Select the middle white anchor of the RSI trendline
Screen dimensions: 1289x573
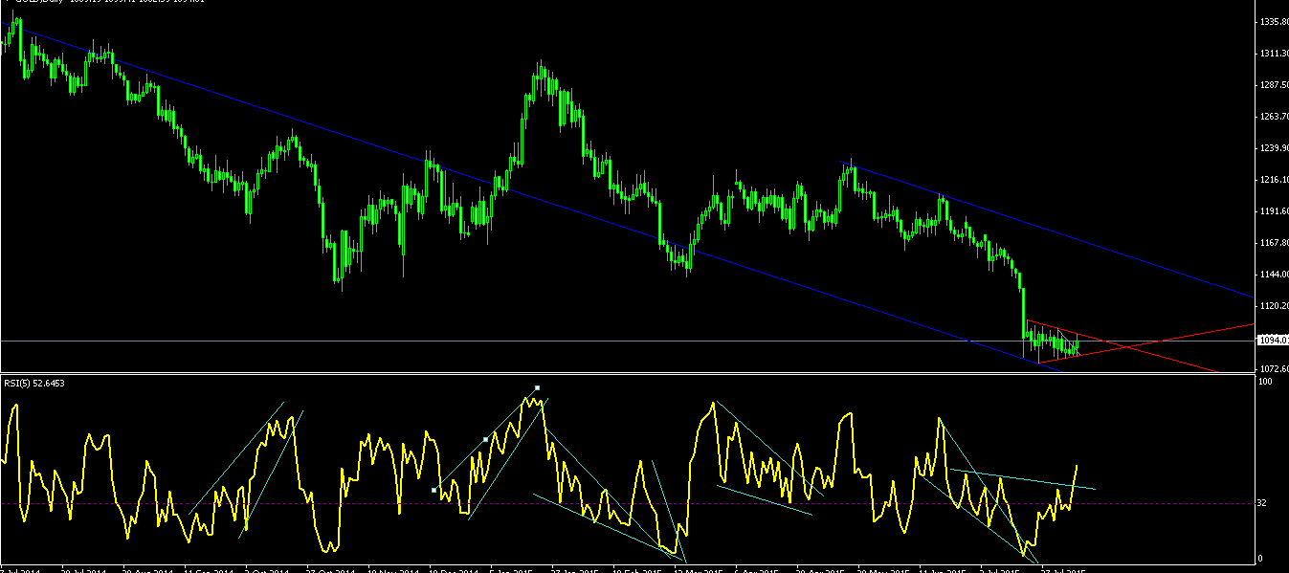pyautogui.click(x=486, y=439)
